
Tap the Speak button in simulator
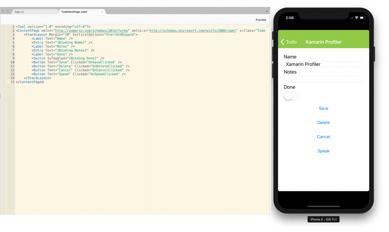[324, 151]
